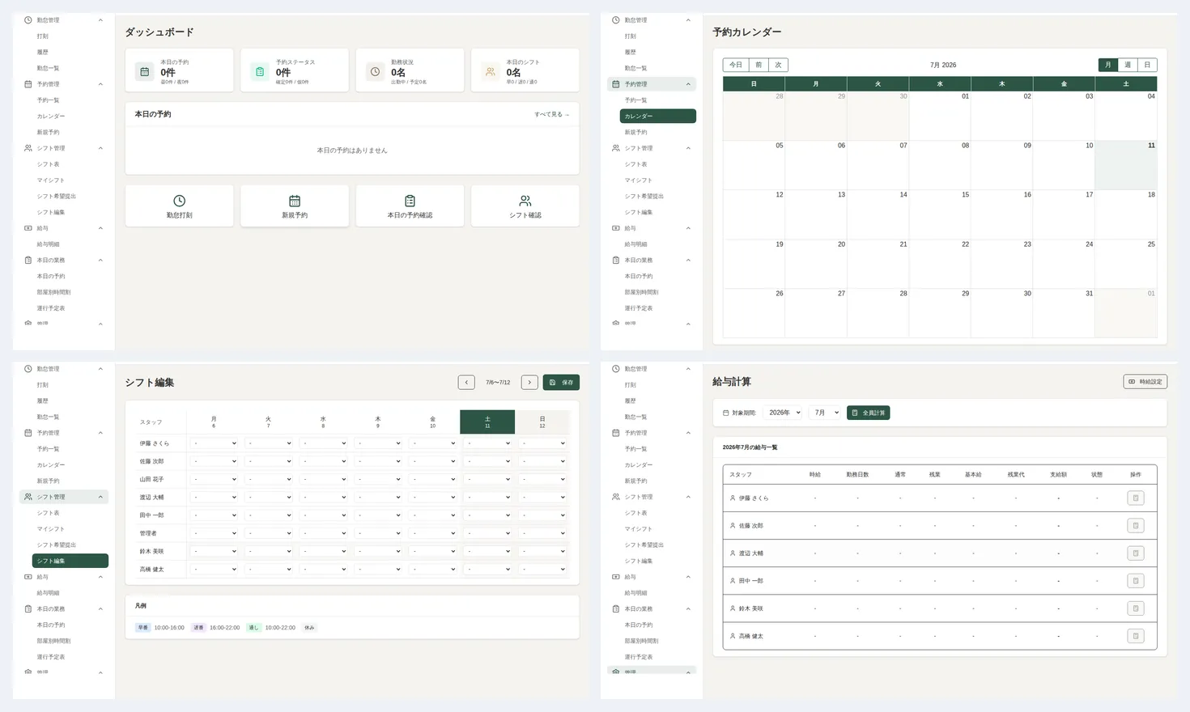Screen dimensions: 1190x712
Task: Open the 7月 month dropdown in 給与計算
Action: 826,413
